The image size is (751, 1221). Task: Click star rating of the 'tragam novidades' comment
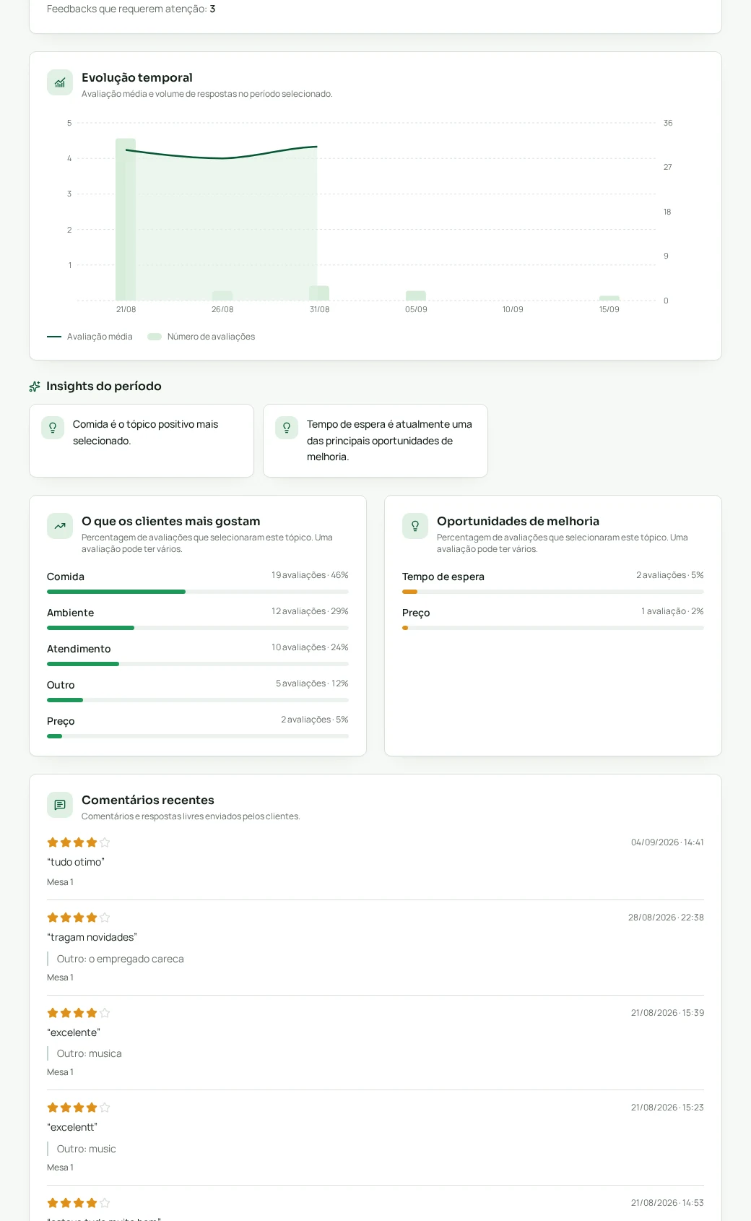pos(79,918)
